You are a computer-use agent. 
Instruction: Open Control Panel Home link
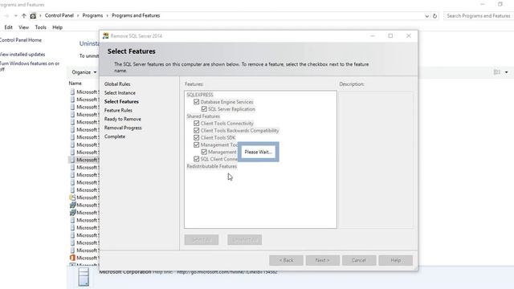point(20,40)
